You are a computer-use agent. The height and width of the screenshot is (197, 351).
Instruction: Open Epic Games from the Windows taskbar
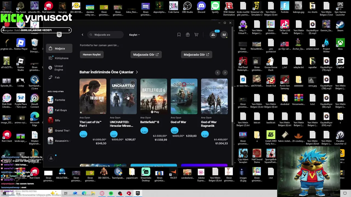click(x=138, y=193)
